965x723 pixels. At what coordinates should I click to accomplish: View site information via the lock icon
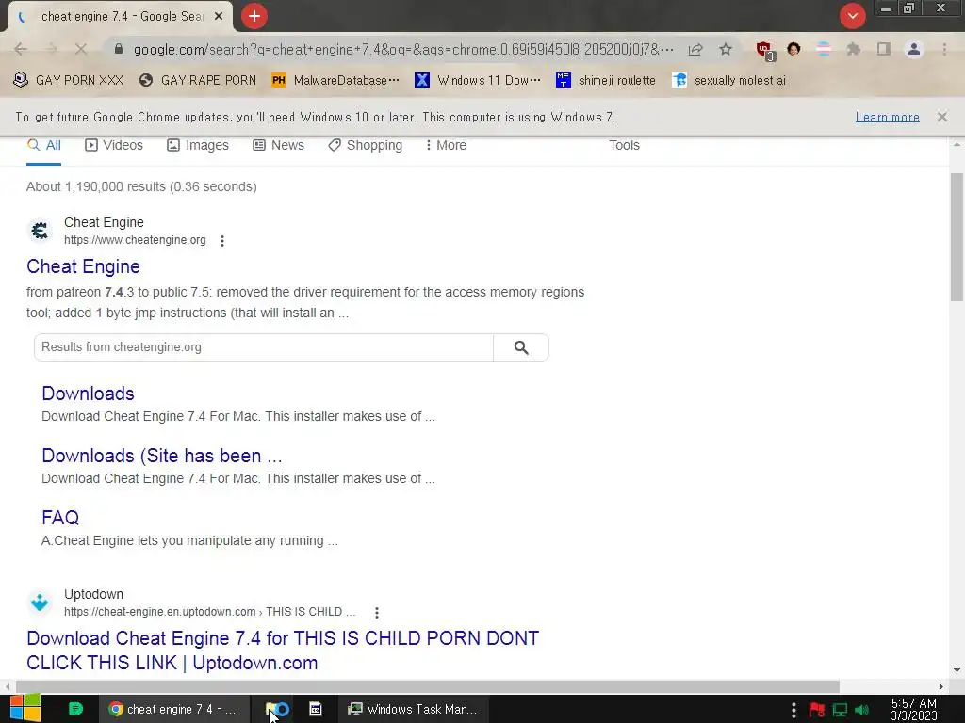pyautogui.click(x=119, y=49)
